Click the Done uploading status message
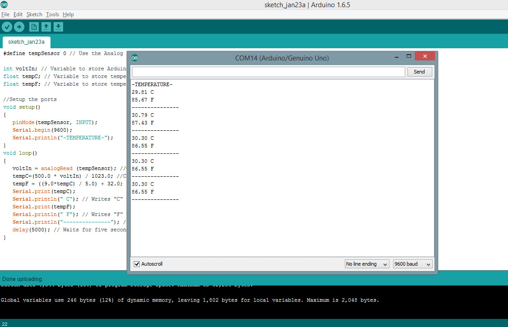The width and height of the screenshot is (508, 327). tap(23, 279)
